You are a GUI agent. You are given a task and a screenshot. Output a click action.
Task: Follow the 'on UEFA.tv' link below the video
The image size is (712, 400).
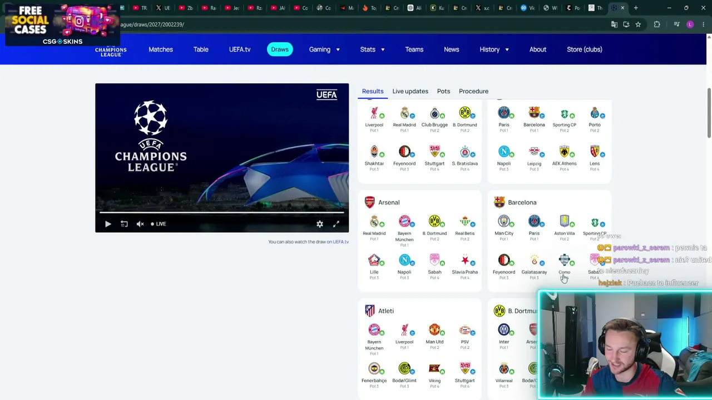(338, 242)
